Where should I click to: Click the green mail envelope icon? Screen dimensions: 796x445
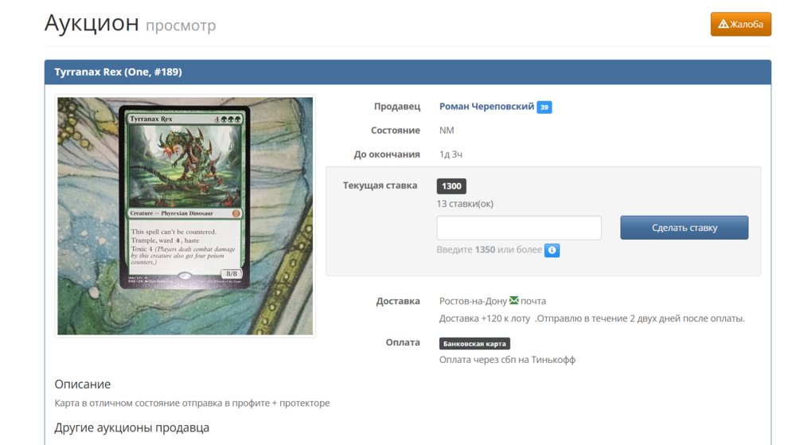click(514, 301)
